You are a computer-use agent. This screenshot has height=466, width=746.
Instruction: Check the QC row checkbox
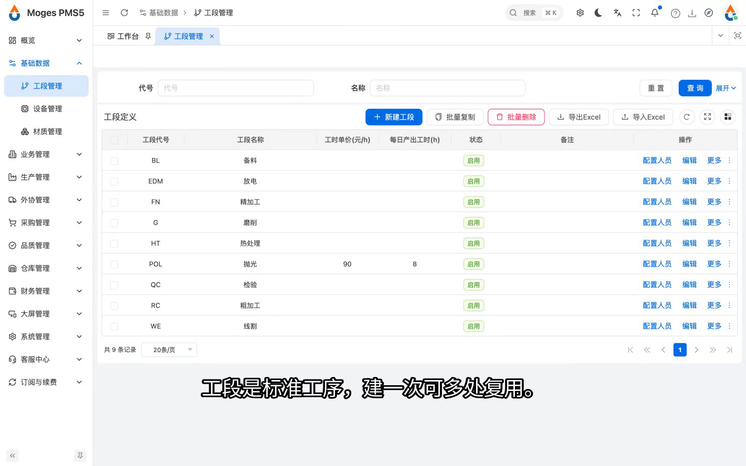114,285
